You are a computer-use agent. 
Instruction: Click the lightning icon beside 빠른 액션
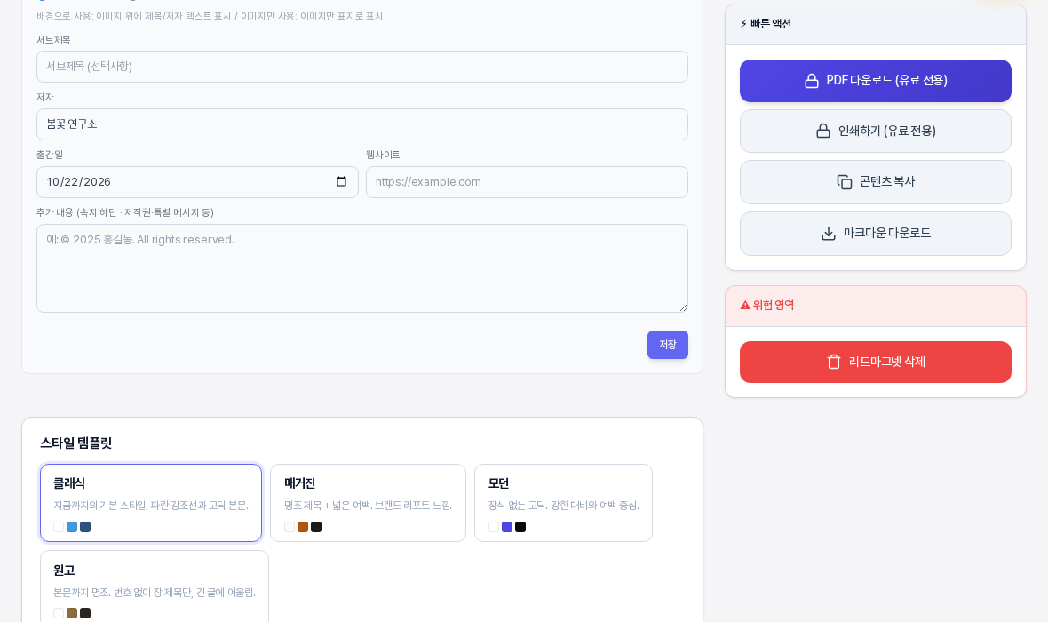click(x=743, y=23)
